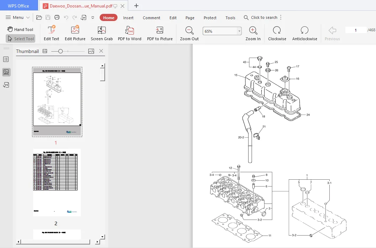
Task: Switch to the Home tab
Action: tap(109, 18)
